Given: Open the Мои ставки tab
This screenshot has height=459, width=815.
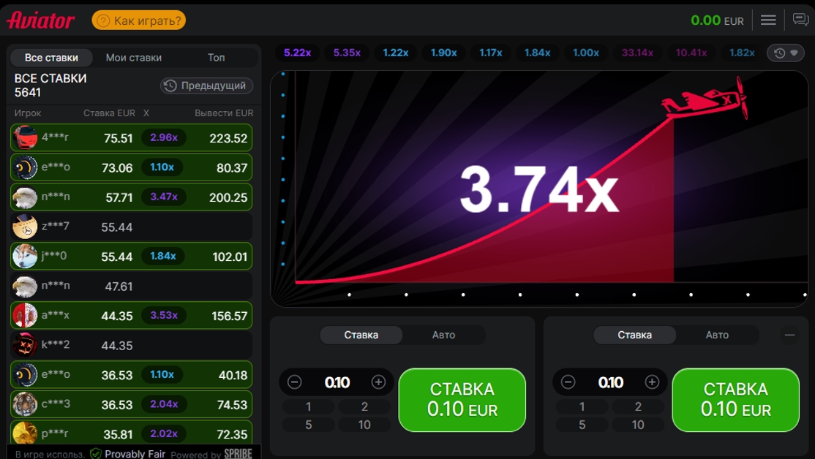Looking at the screenshot, I should pos(134,58).
